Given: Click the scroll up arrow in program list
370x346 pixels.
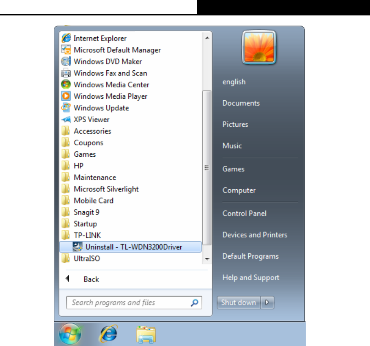Looking at the screenshot, I should pos(207,38).
